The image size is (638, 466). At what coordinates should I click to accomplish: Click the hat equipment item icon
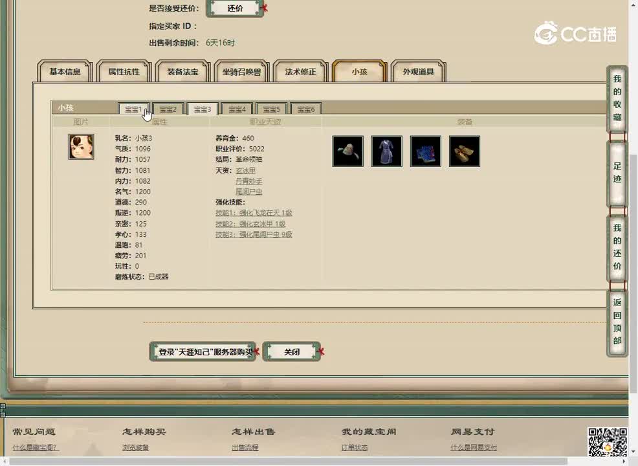(347, 151)
